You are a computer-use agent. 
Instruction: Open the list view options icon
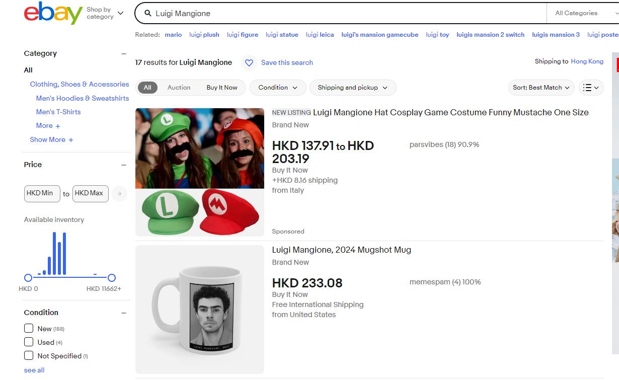coord(591,88)
